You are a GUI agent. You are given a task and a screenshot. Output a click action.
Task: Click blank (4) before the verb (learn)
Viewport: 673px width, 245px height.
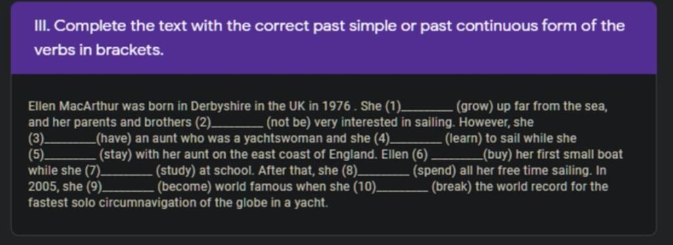(415, 142)
